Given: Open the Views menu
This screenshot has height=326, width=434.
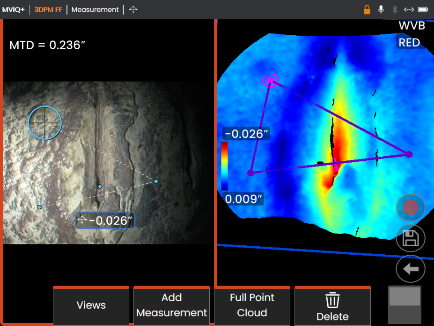Looking at the screenshot, I should (91, 305).
